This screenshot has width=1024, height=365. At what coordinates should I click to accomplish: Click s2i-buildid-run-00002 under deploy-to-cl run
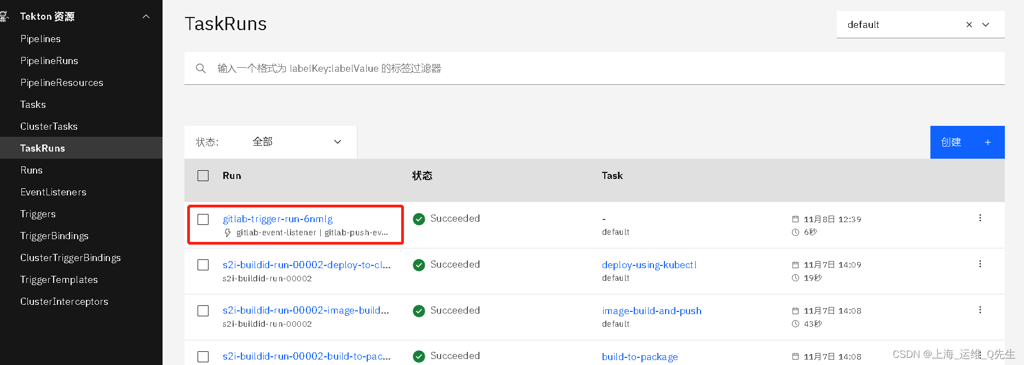pyautogui.click(x=267, y=278)
